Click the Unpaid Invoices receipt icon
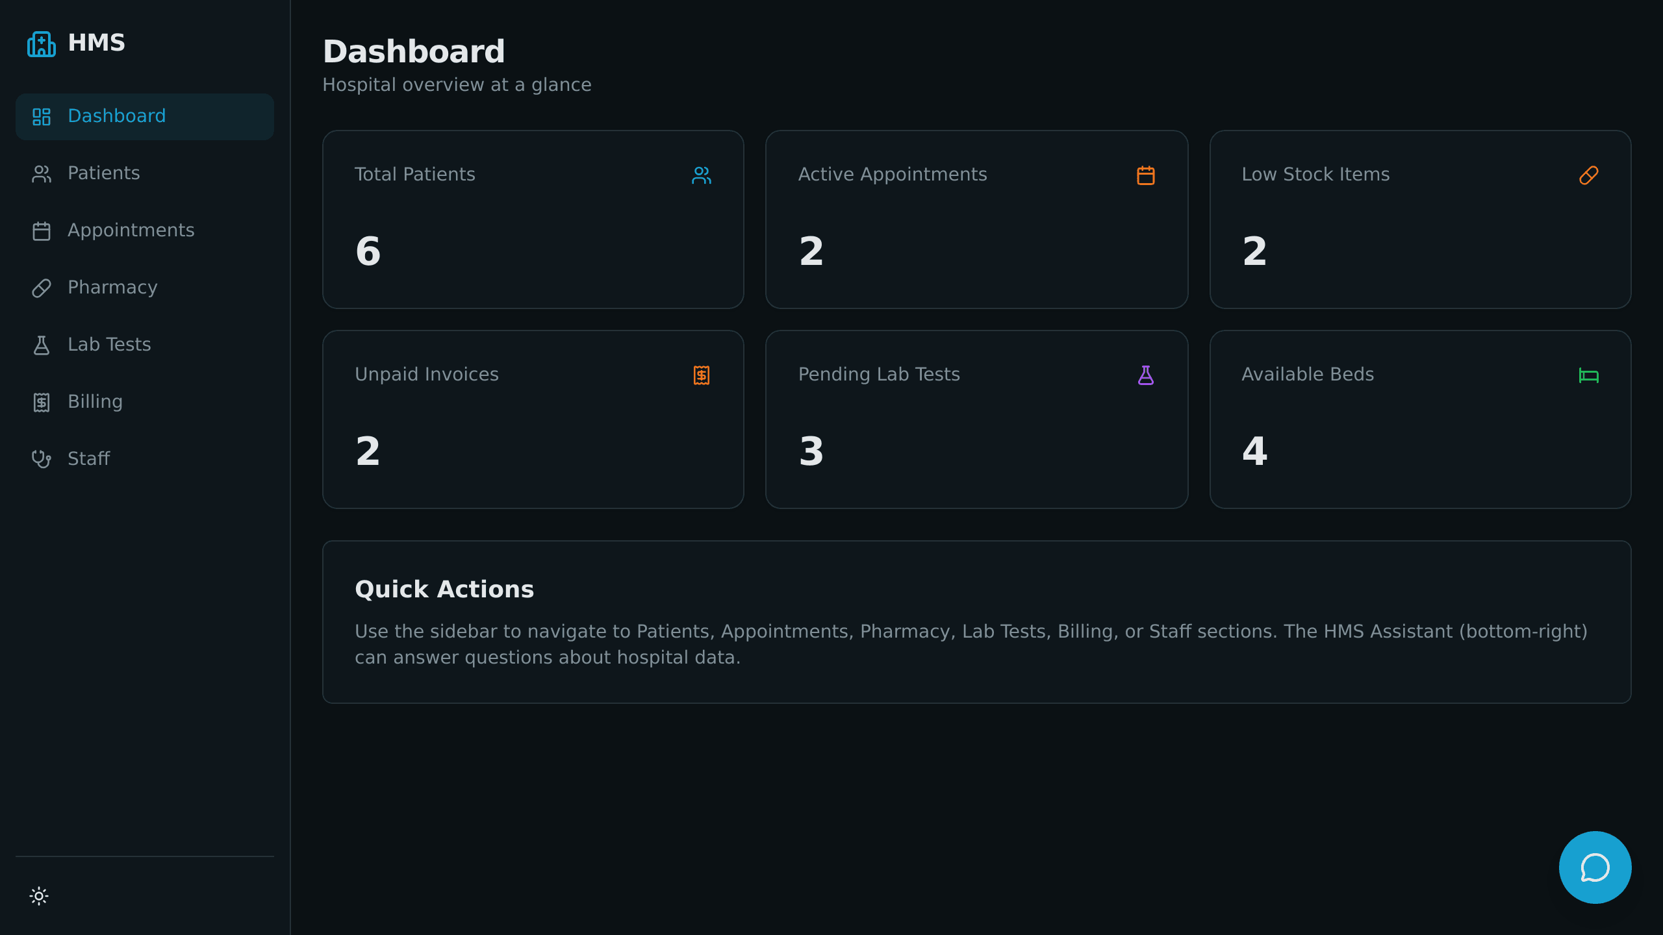Screen dimensions: 1663x935 [x=702, y=375]
